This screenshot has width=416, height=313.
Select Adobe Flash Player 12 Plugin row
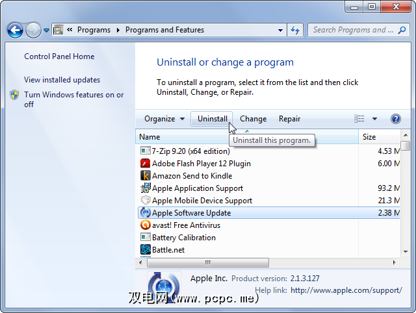(x=268, y=164)
